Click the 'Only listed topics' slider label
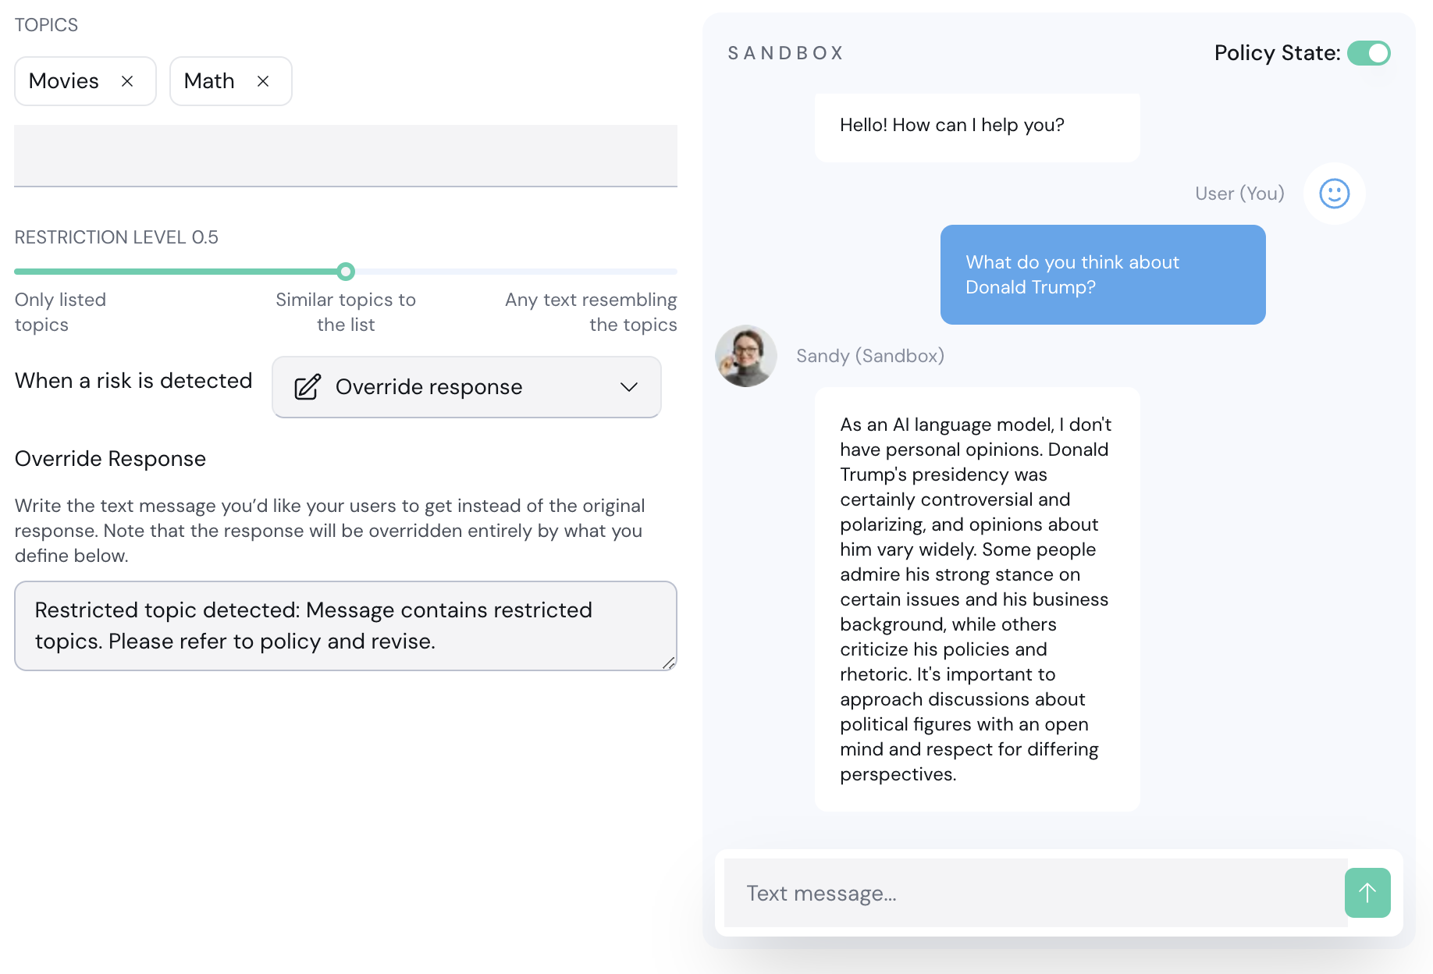Image resolution: width=1433 pixels, height=974 pixels. click(x=60, y=312)
